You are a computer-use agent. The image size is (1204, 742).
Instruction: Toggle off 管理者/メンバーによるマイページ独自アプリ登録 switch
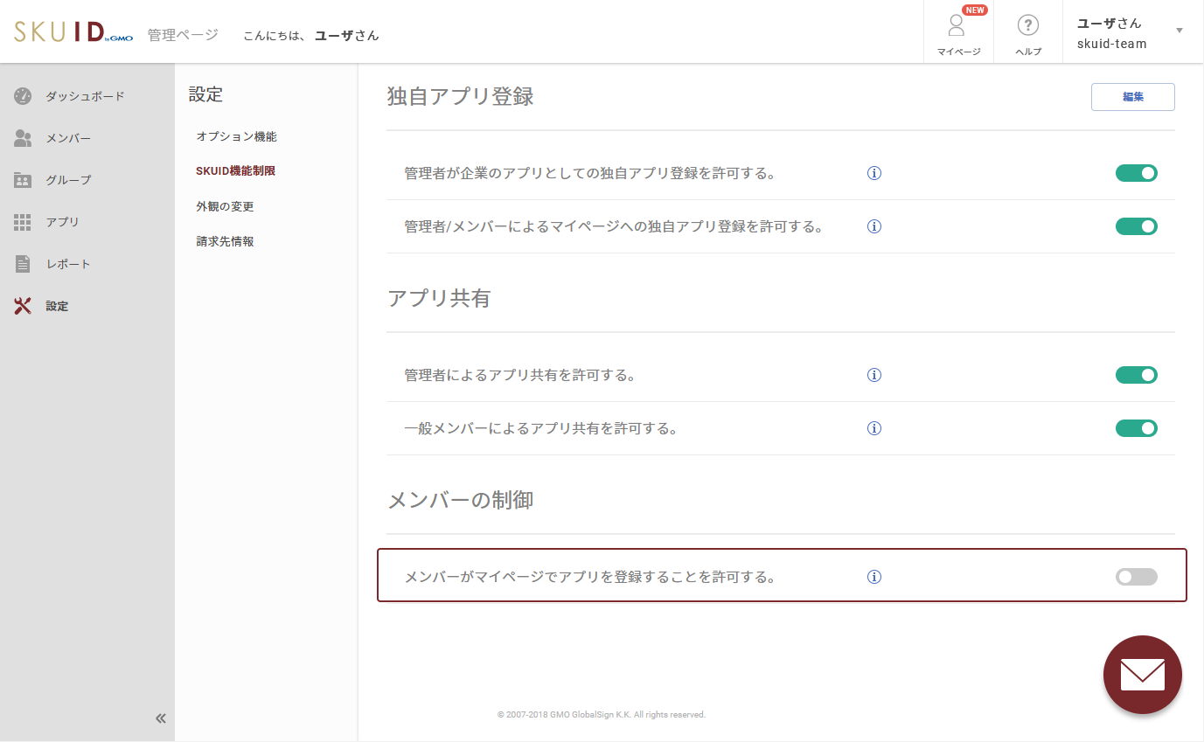click(1136, 226)
